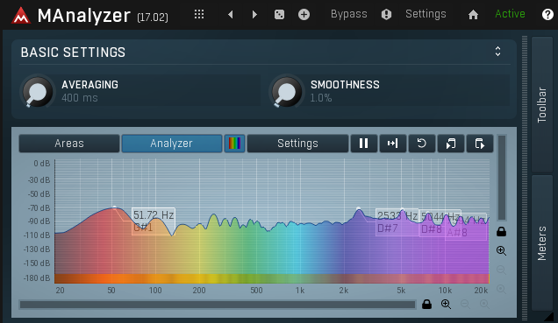
Task: Click the horizontal scrollbar under the graph
Action: (218, 305)
